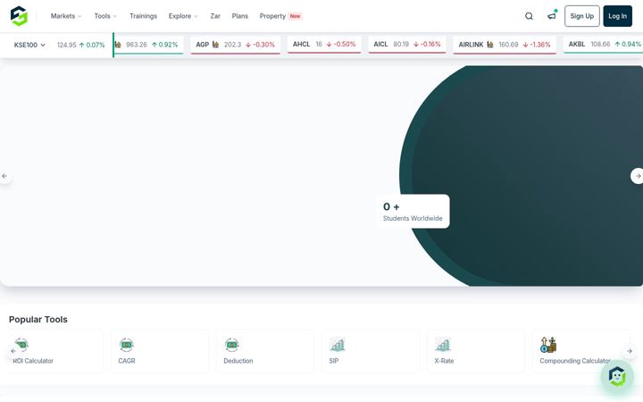This screenshot has height=402, width=643.
Task: Click the AICL price 80.19
Action: [x=401, y=44]
